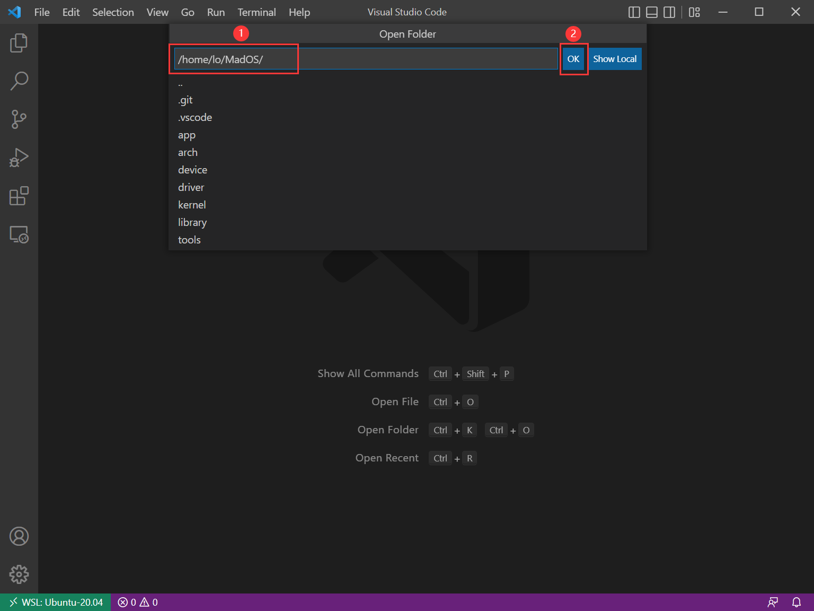Open the View menu
The image size is (814, 611).
pos(157,12)
